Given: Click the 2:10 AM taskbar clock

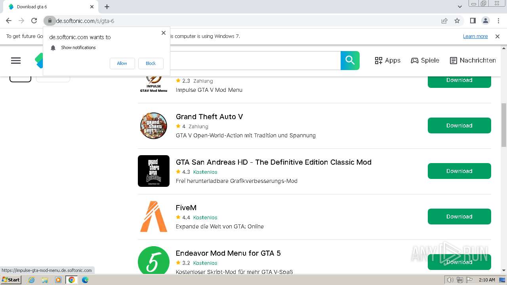Looking at the screenshot, I should click(x=487, y=280).
